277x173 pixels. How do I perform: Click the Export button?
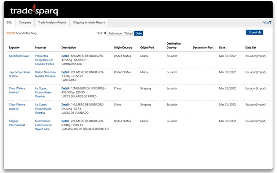point(254,32)
